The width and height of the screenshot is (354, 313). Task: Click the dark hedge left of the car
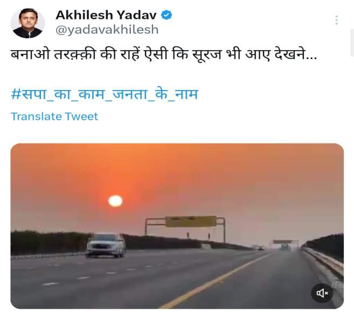[x=48, y=242]
